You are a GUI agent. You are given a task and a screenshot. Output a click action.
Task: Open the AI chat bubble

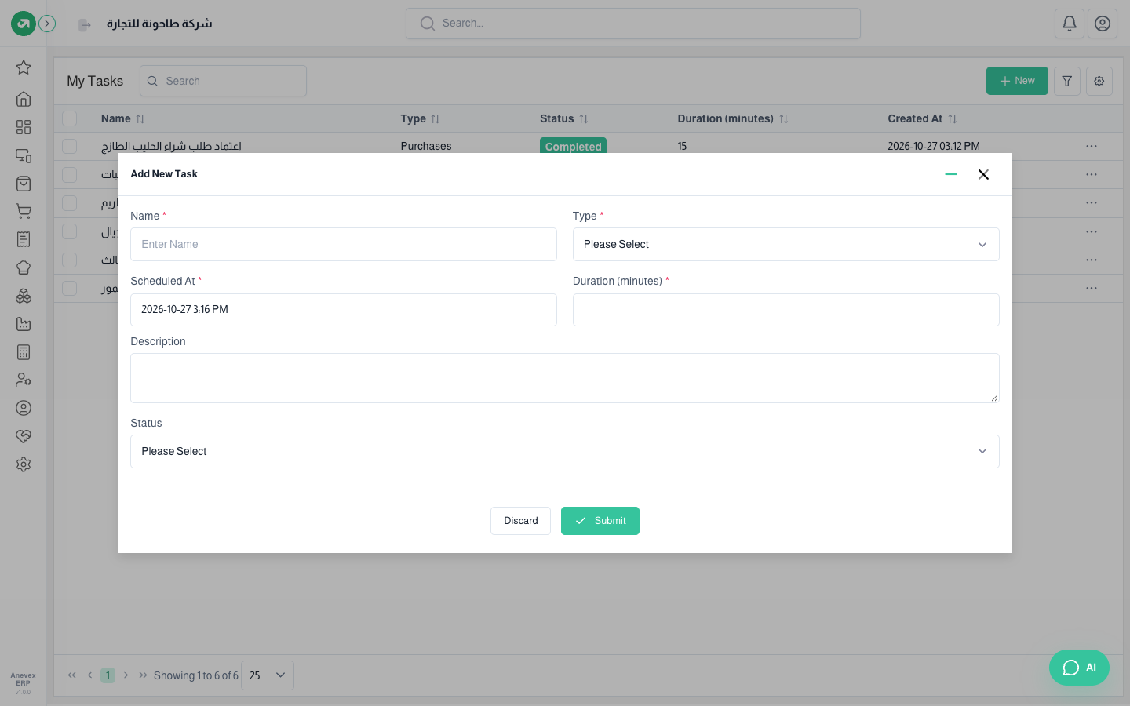1079,668
